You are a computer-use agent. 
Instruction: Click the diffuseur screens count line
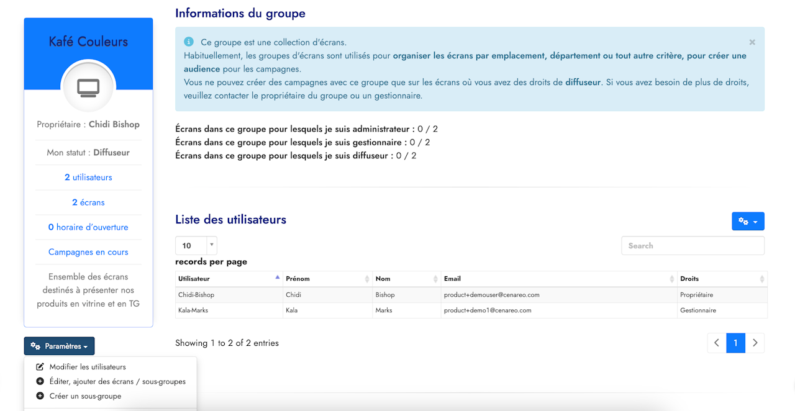(296, 155)
